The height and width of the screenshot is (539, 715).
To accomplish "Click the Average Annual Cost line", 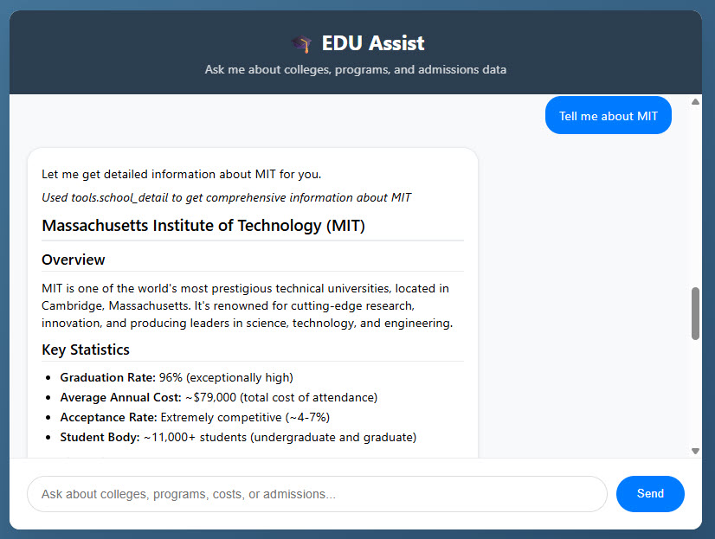I will click(219, 397).
